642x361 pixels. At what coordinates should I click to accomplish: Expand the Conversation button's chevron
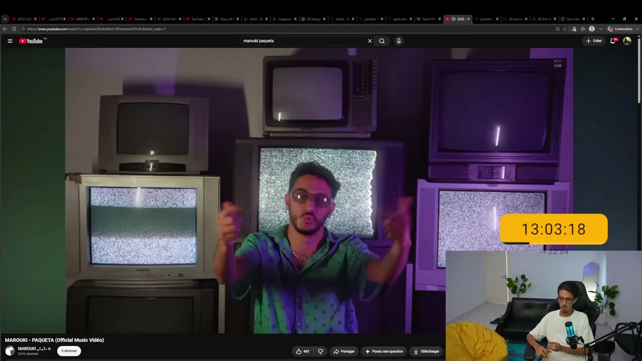[x=637, y=29]
